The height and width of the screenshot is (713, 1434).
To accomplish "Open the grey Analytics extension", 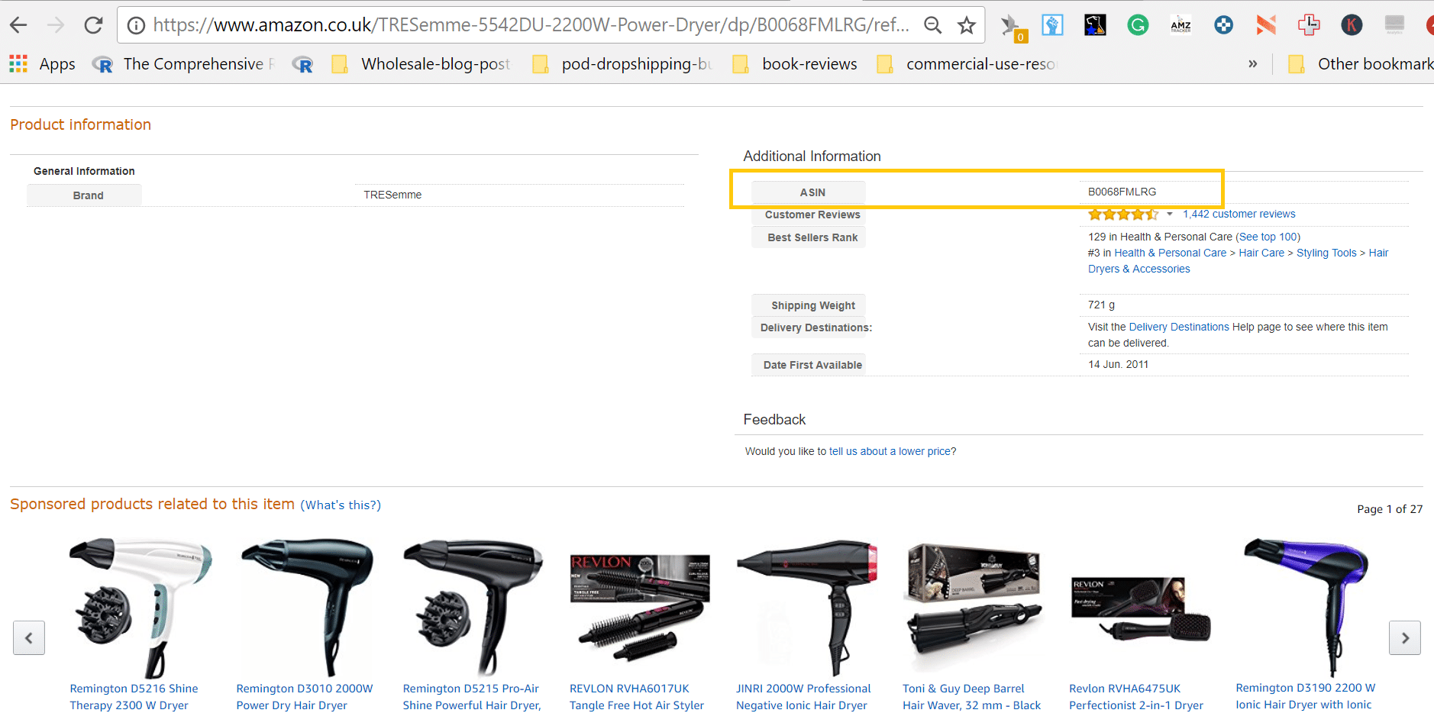I will 1394,25.
